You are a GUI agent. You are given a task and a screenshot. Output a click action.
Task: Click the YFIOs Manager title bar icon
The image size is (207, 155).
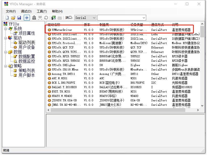point(6,4)
